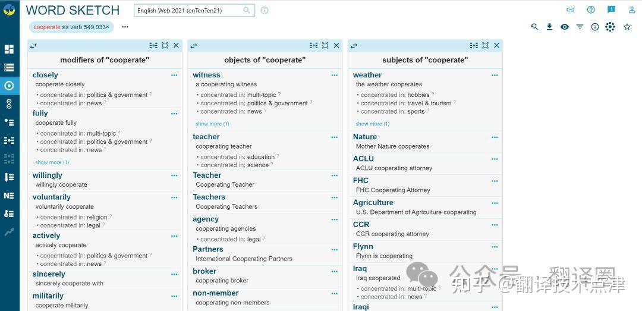Click the collocate link 'willingly'
The image size is (642, 311).
48,175
